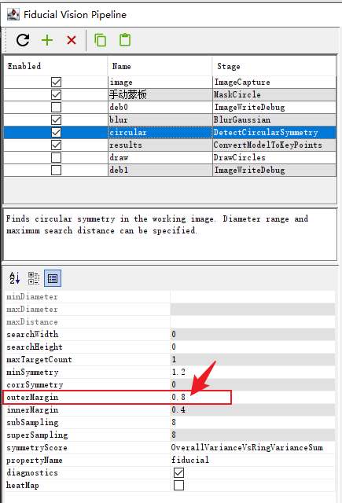342x503 pixels.
Task: Toggle categorized property view
Action: click(34, 278)
